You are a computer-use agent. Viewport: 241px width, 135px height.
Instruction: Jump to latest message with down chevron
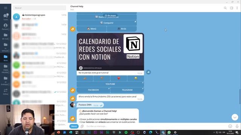pyautogui.click(x=235, y=117)
